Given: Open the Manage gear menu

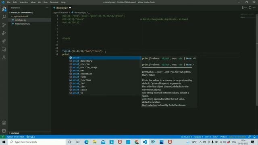Looking at the screenshot, I should (4, 131).
